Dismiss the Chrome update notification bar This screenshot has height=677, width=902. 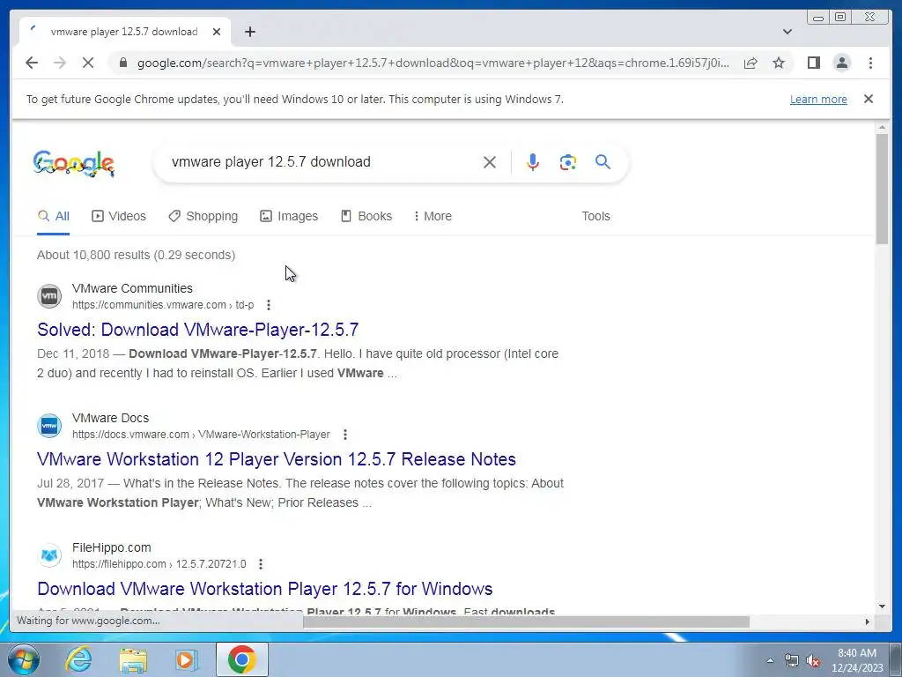tap(868, 99)
